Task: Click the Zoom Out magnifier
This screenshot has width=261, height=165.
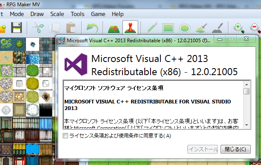Action: point(255,28)
